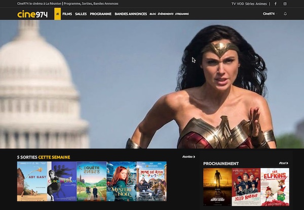This screenshot has height=210, width=304.
Task: Click the Wonder Woman hero banner
Action: (152, 84)
